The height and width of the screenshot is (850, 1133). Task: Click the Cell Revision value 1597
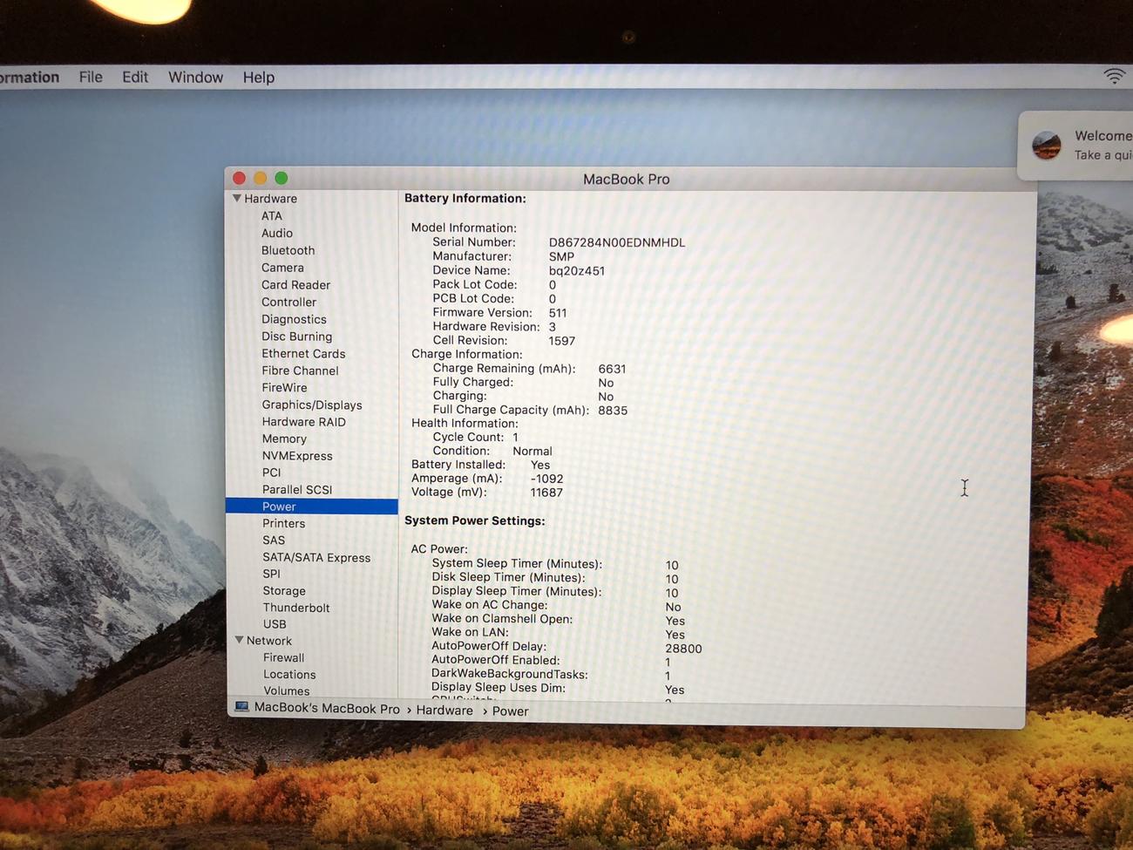click(562, 341)
